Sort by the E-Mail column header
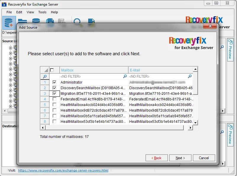This screenshot has height=176, width=237. (x=161, y=70)
